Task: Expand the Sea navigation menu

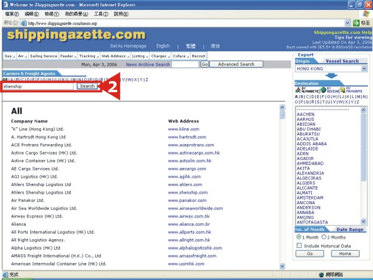Action: coord(9,56)
